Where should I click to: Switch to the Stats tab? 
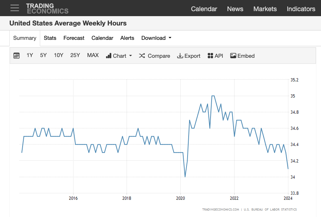click(50, 38)
